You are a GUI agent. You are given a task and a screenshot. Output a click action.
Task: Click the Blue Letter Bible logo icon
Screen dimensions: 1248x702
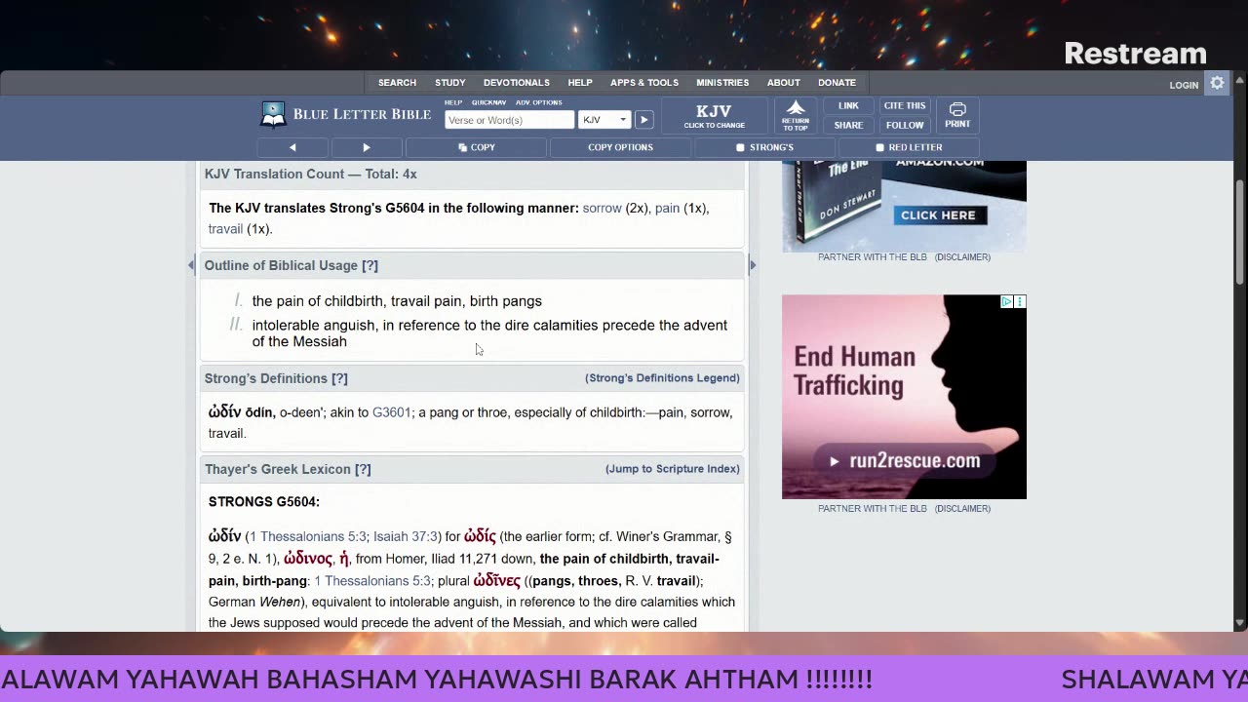coord(273,114)
